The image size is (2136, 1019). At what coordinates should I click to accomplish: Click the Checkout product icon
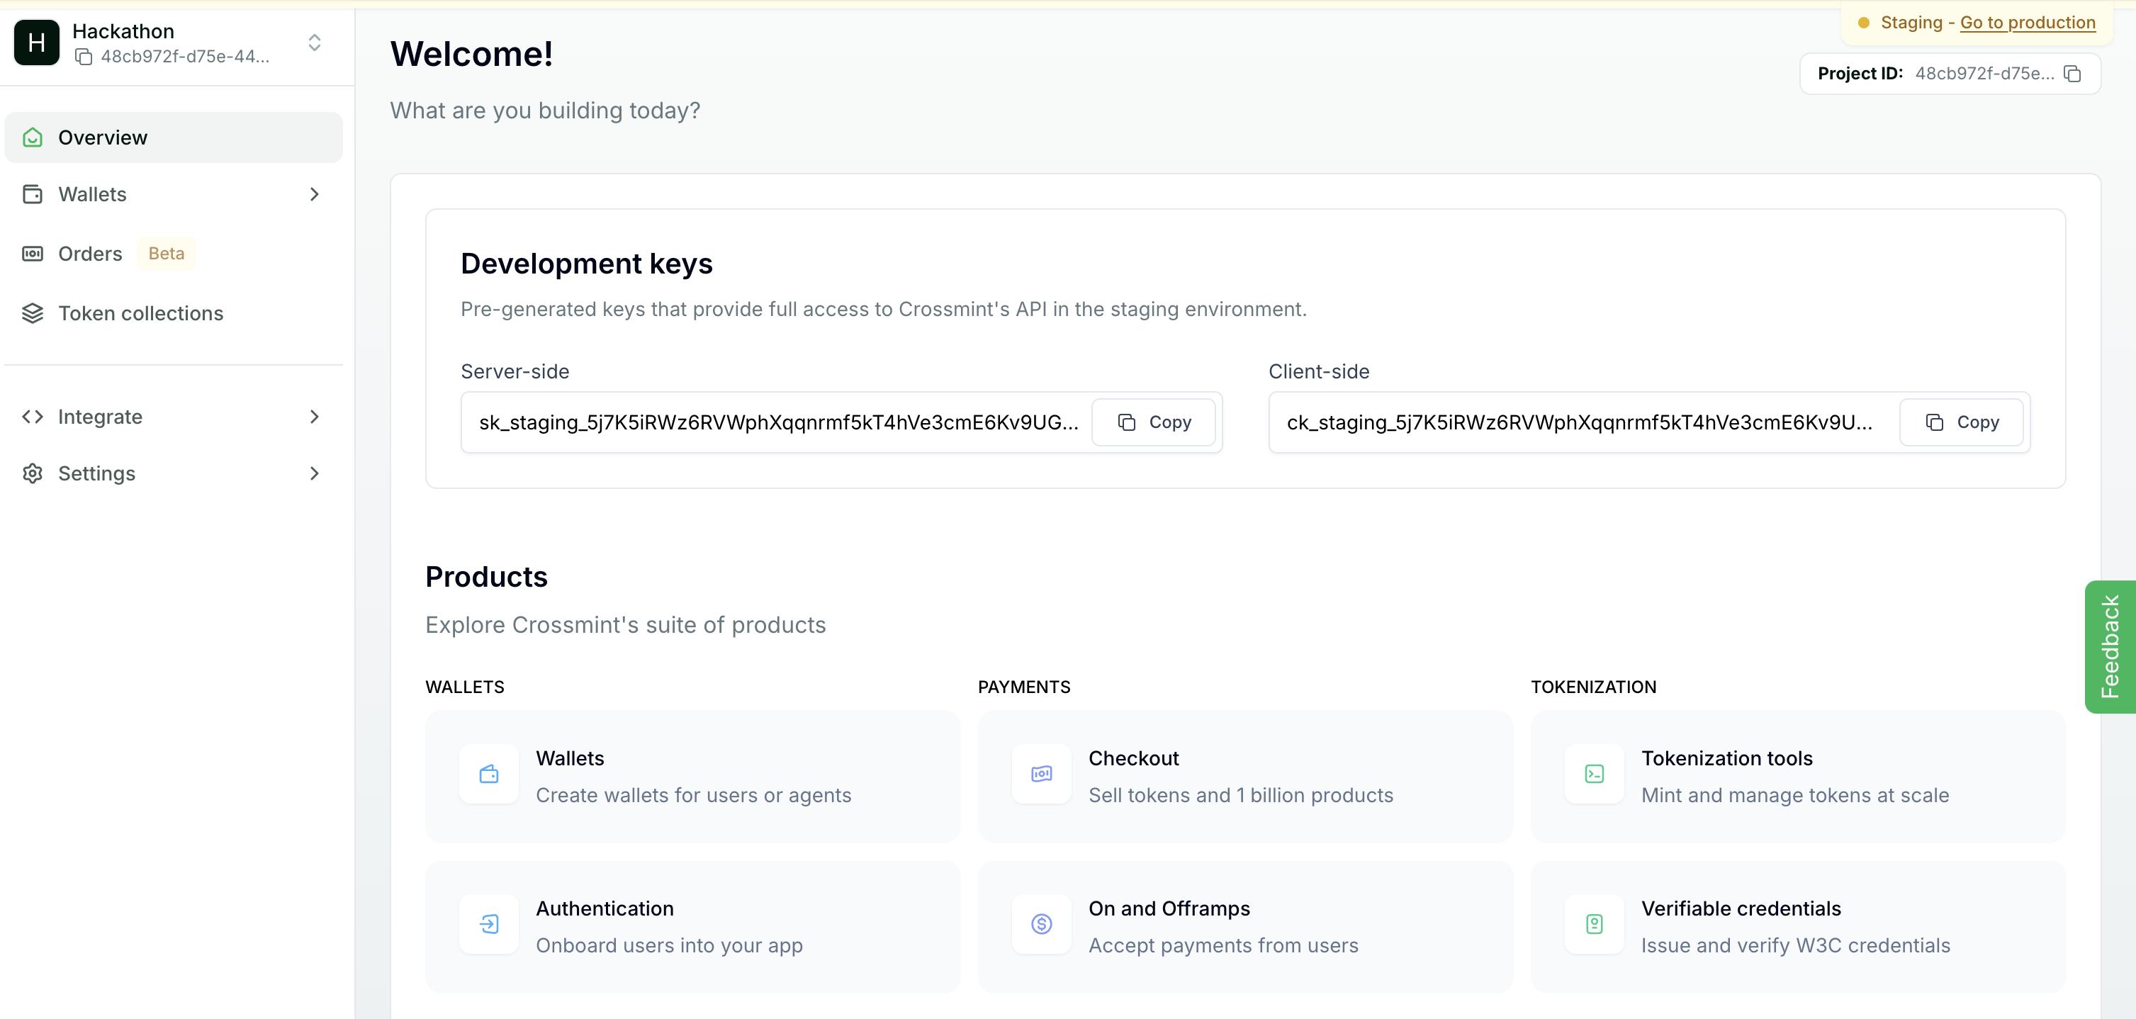(x=1042, y=774)
